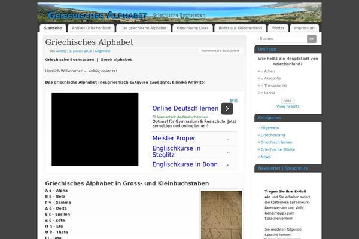Image resolution: width=359 pixels, height=239 pixels.
Task: Click the text 'Η η - Eta'
Action: point(54,226)
